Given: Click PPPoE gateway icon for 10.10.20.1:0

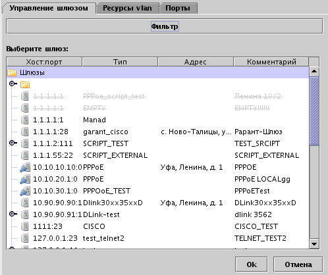Looking at the screenshot, I should point(25,179).
